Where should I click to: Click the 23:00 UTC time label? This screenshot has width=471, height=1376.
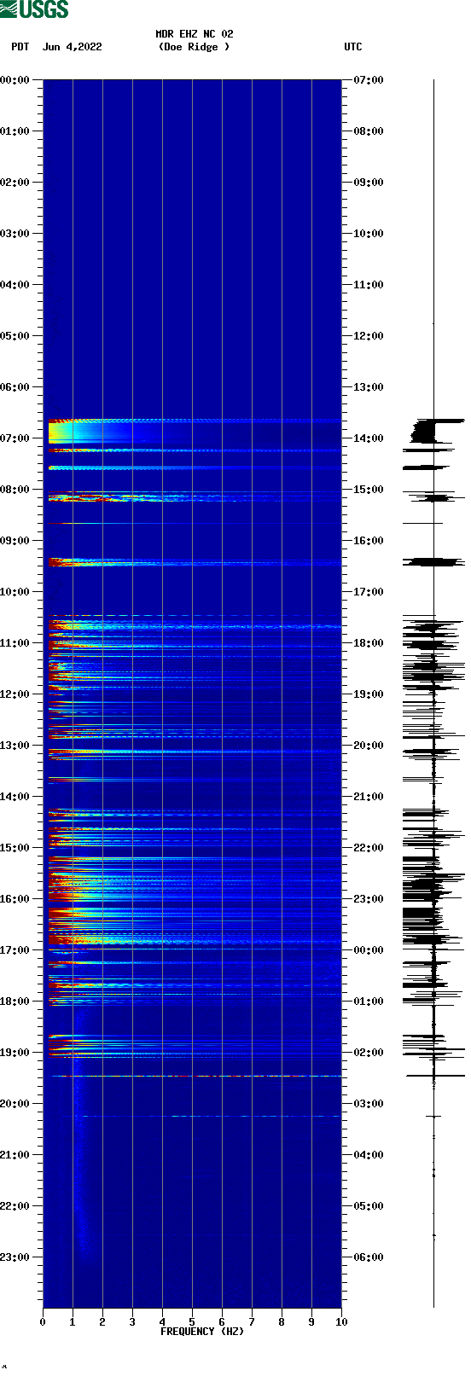coord(369,899)
